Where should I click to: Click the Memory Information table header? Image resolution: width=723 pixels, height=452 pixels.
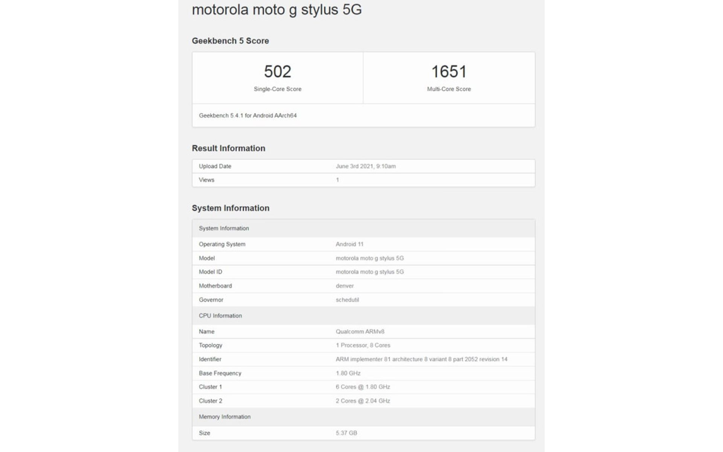(224, 417)
